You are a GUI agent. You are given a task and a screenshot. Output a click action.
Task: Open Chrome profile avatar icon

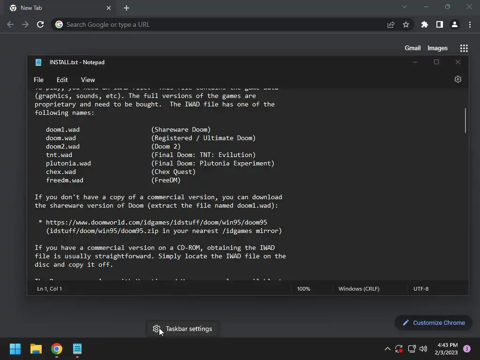(455, 24)
